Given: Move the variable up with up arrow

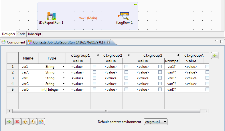Looking at the screenshot, I should click(25, 122).
